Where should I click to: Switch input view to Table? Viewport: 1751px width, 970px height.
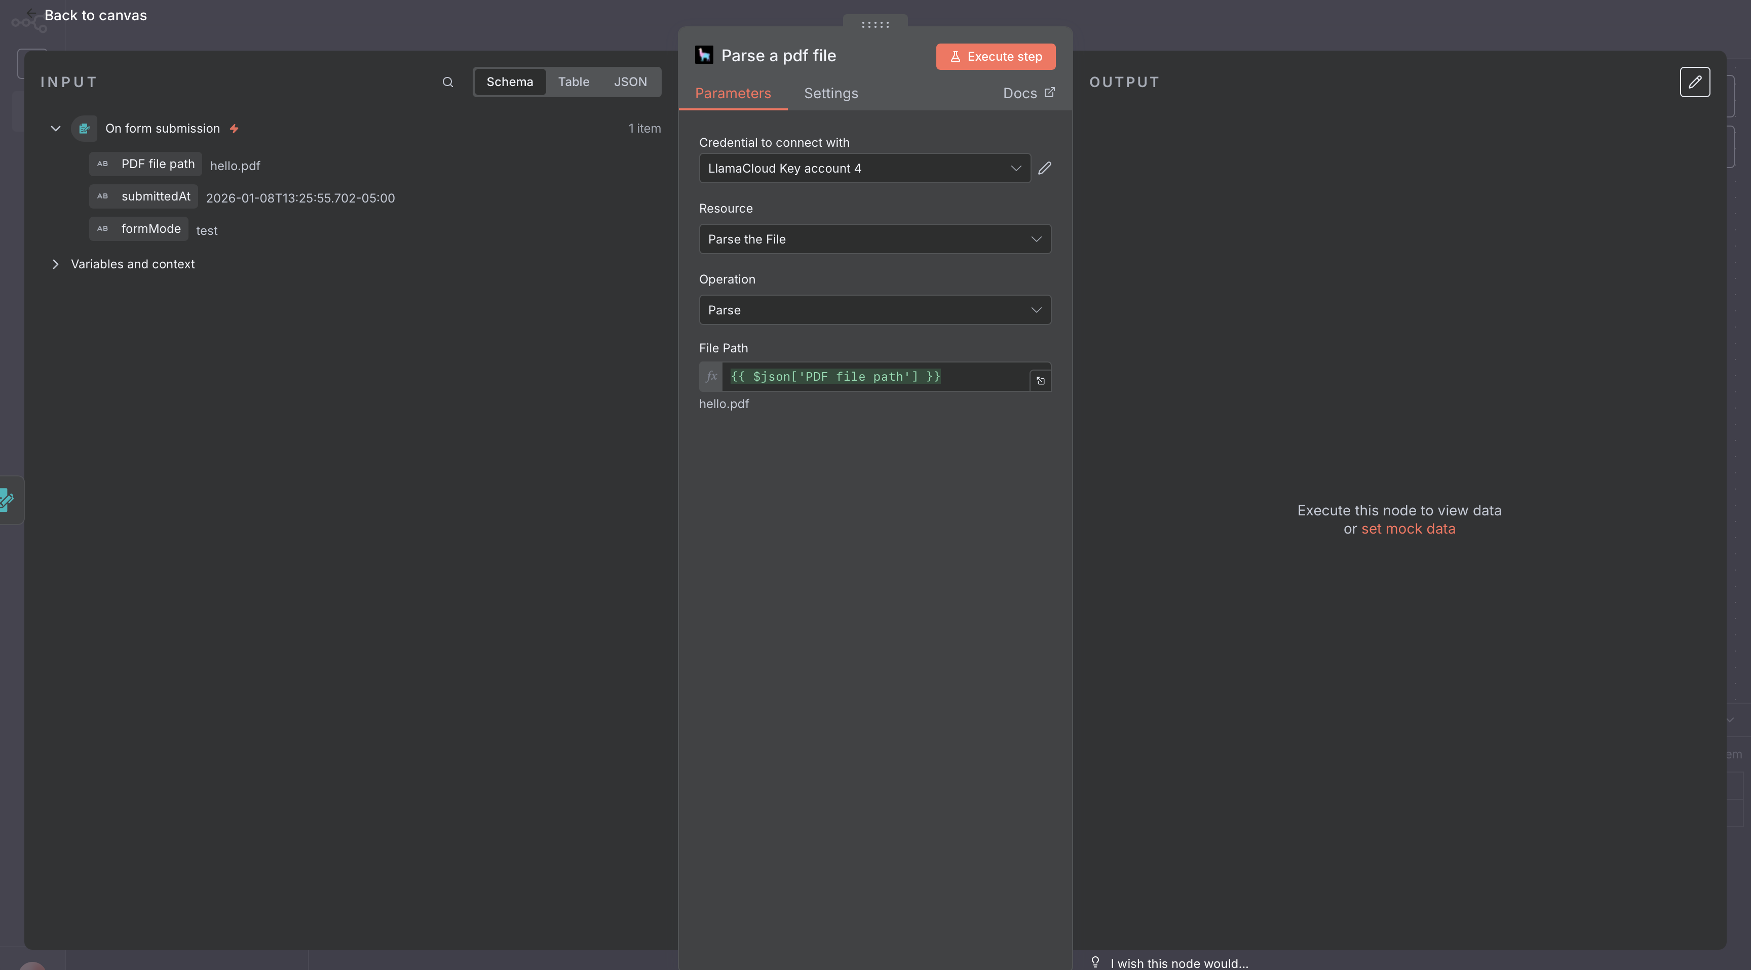click(573, 82)
